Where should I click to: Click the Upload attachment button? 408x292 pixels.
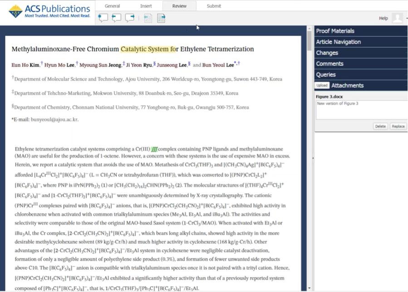tap(322, 86)
